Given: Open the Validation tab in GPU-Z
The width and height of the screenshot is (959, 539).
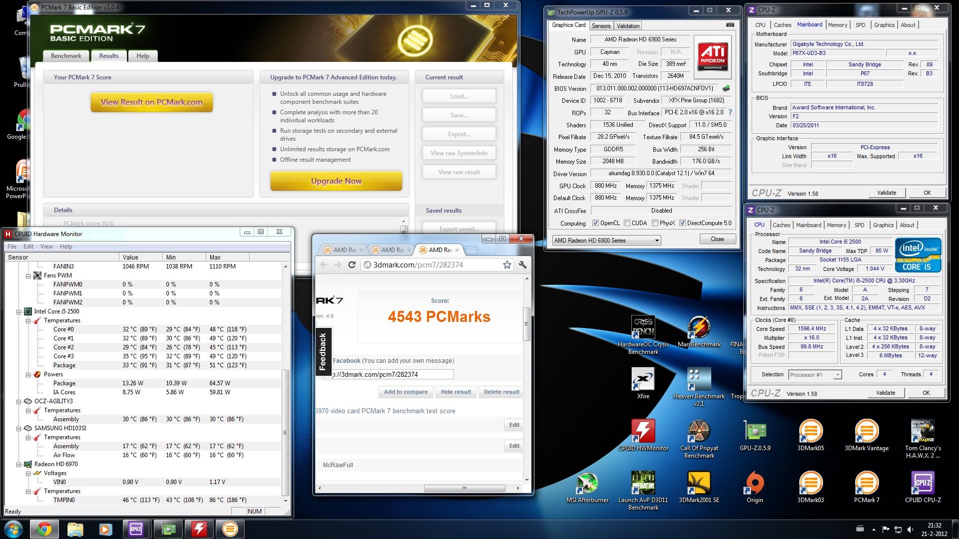Looking at the screenshot, I should pyautogui.click(x=628, y=25).
